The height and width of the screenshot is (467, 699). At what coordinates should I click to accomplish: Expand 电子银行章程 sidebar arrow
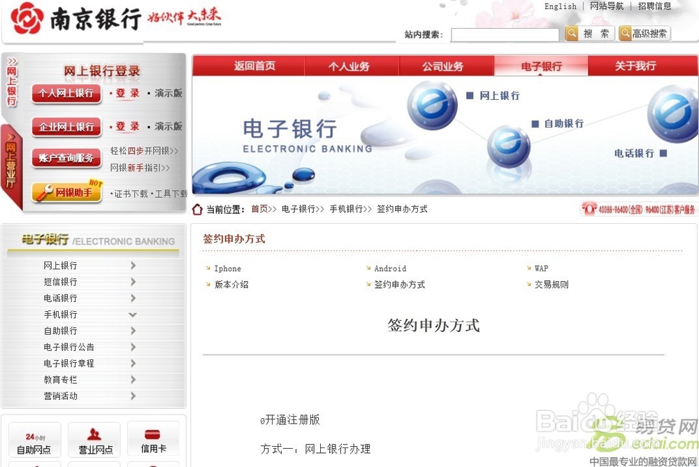(x=134, y=363)
